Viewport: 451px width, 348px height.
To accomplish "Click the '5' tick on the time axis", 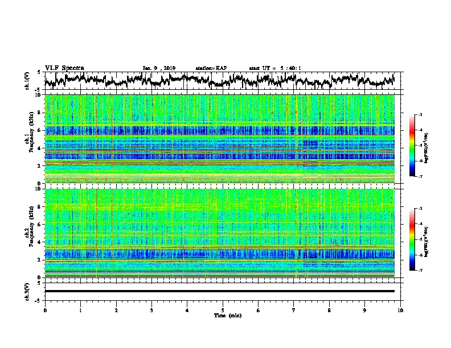I will [223, 310].
